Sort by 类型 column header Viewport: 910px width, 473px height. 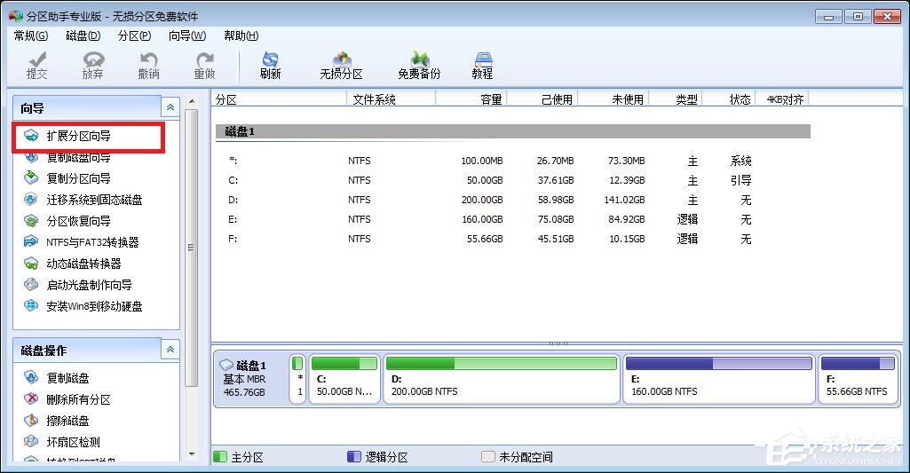point(676,99)
